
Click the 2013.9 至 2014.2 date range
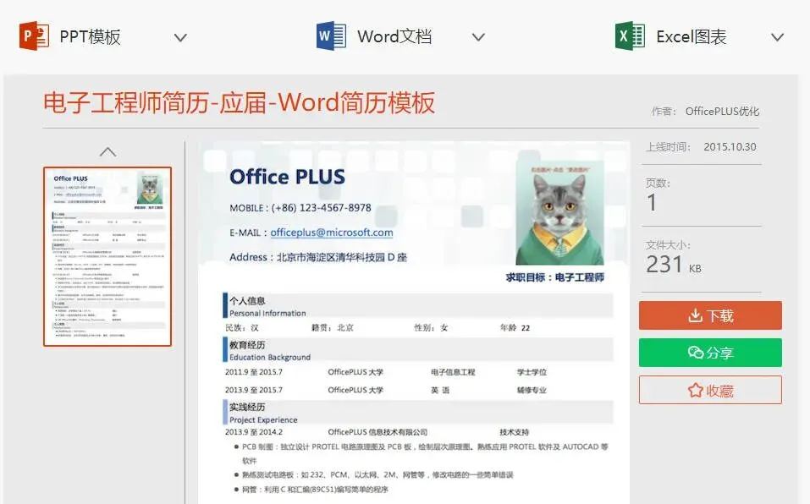pos(254,432)
